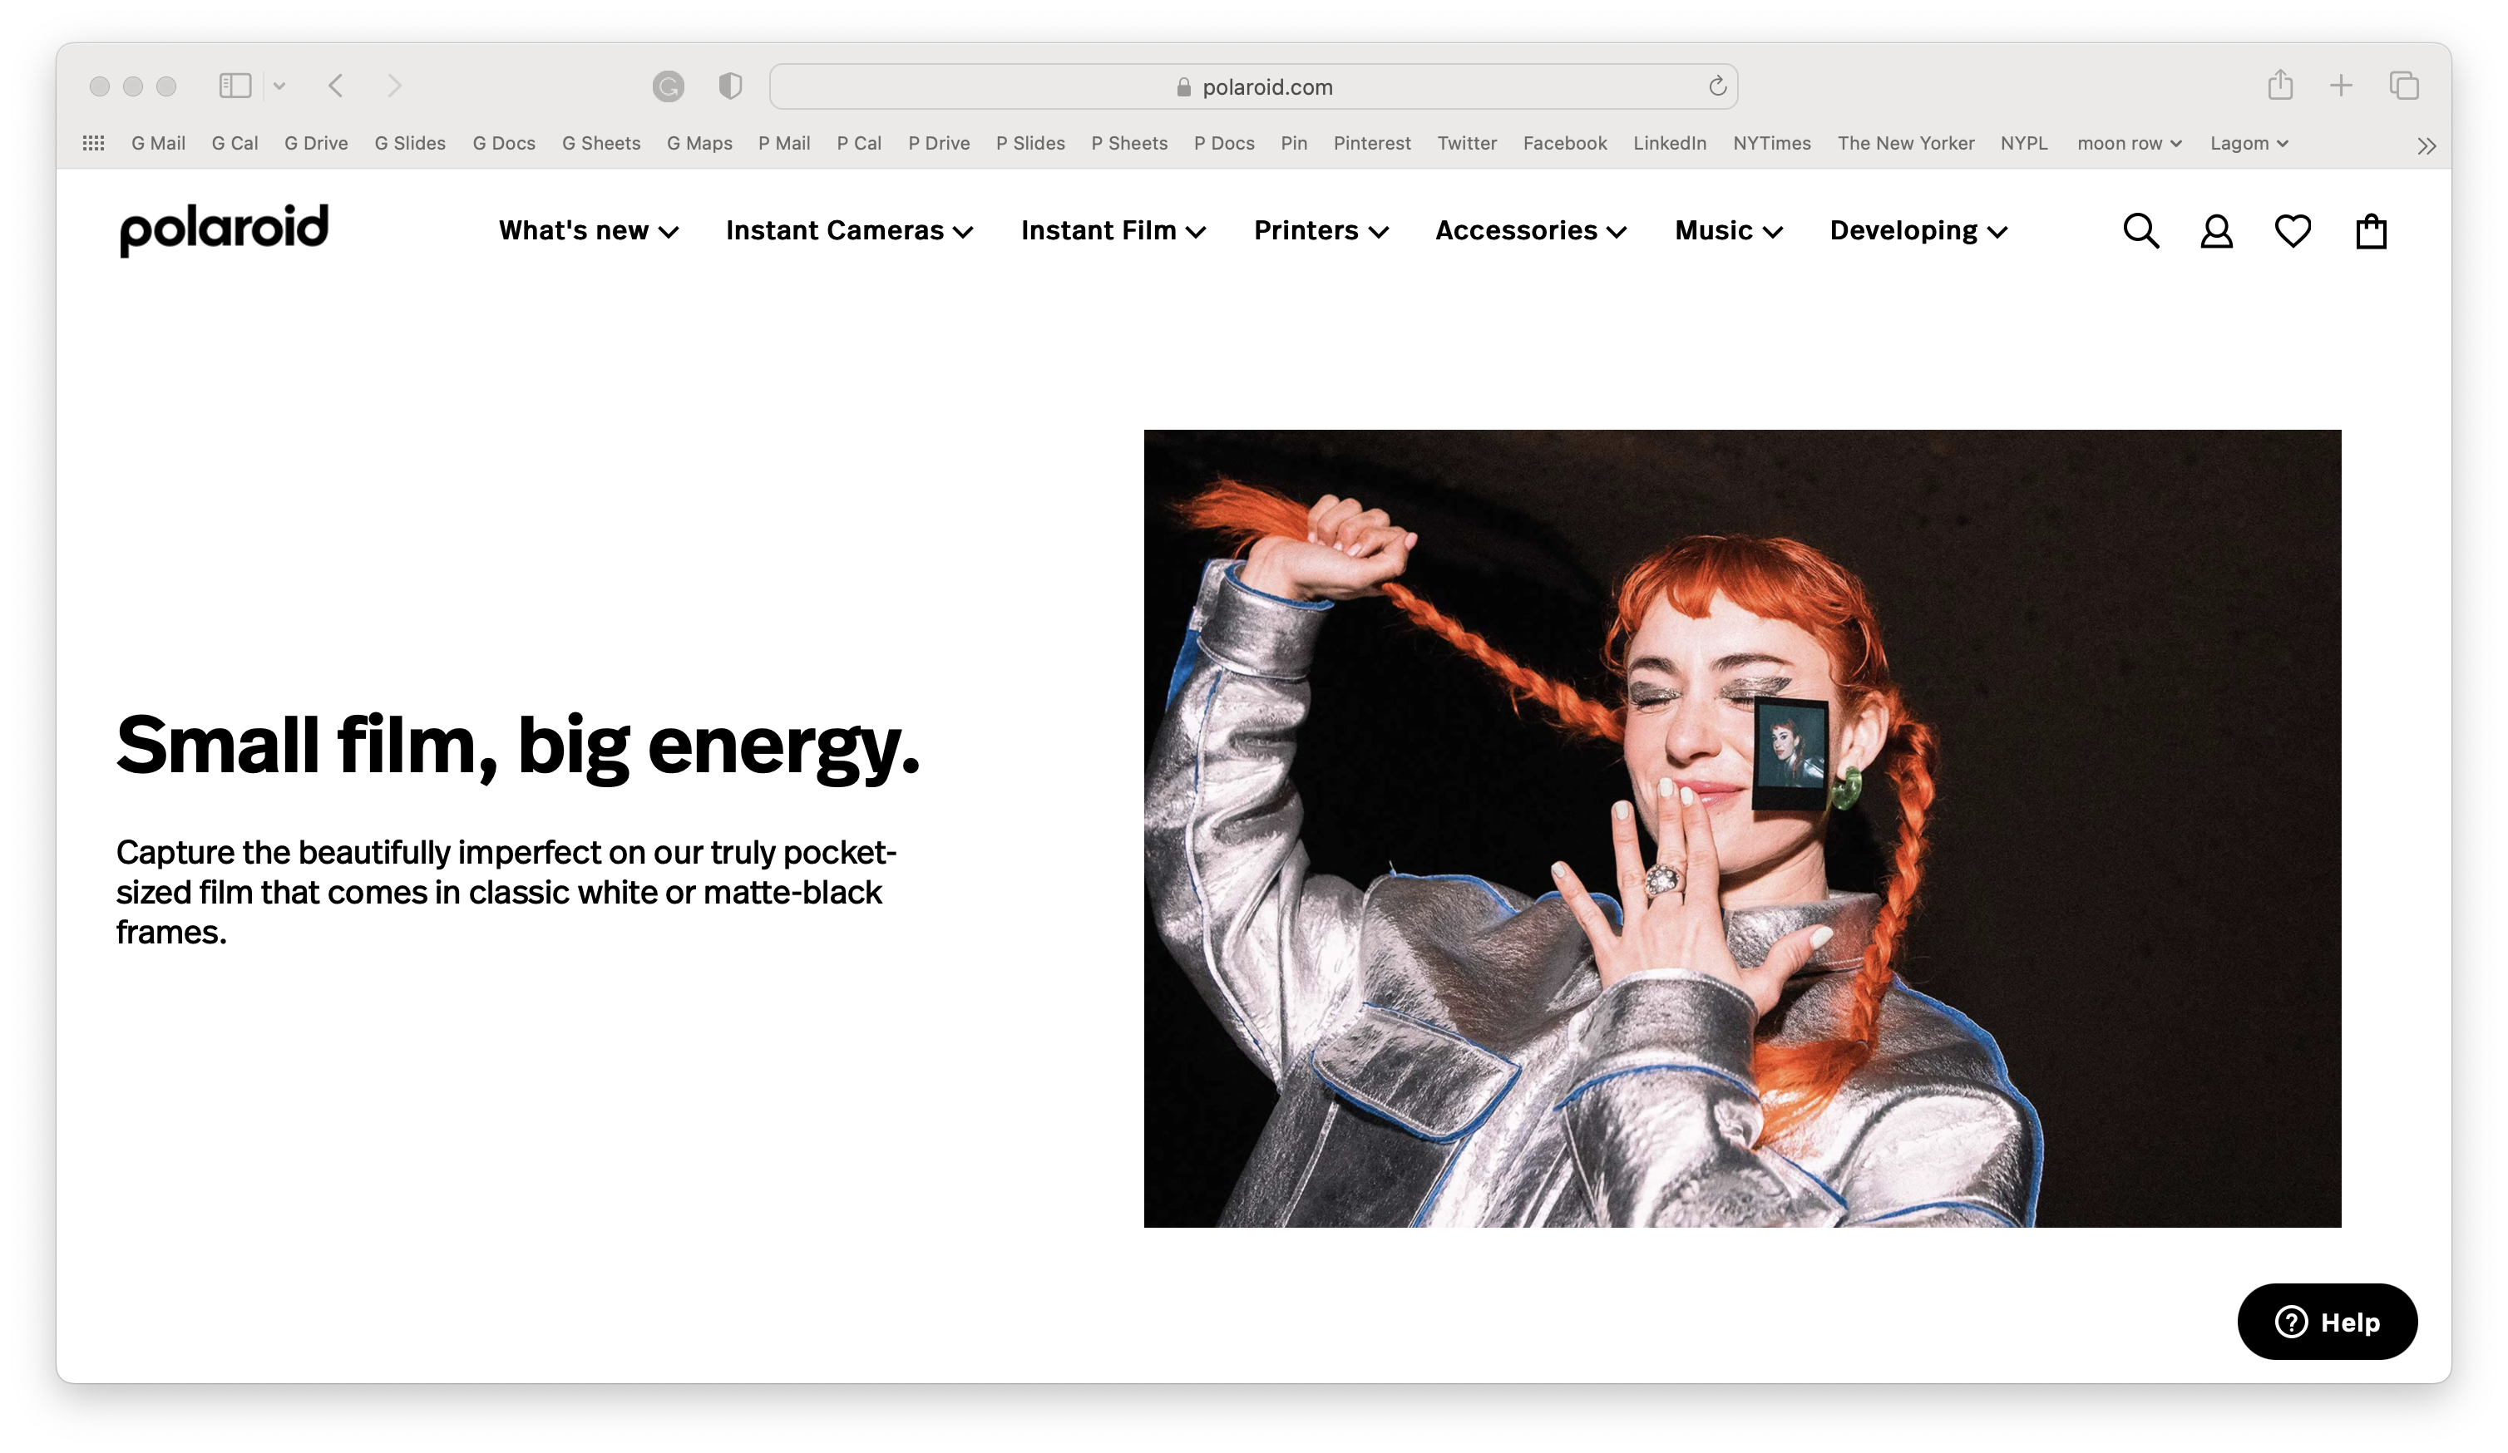Open the moon row bookmarks folder
Viewport: 2508px width, 1453px height.
[2129, 143]
